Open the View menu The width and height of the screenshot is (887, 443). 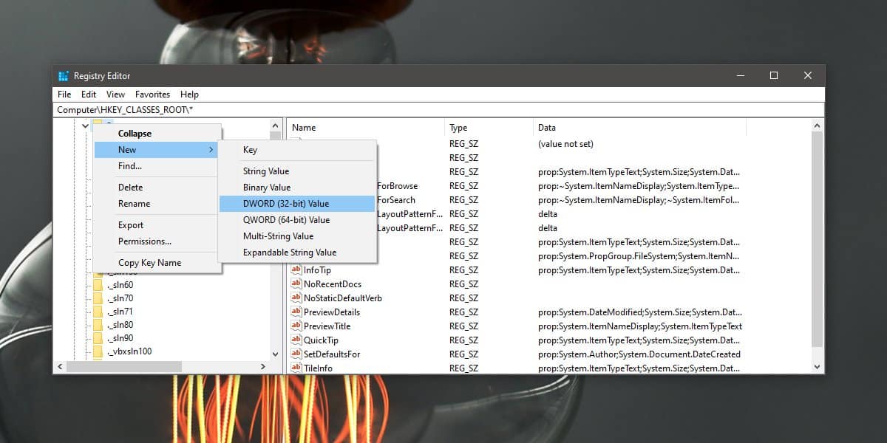pos(115,95)
